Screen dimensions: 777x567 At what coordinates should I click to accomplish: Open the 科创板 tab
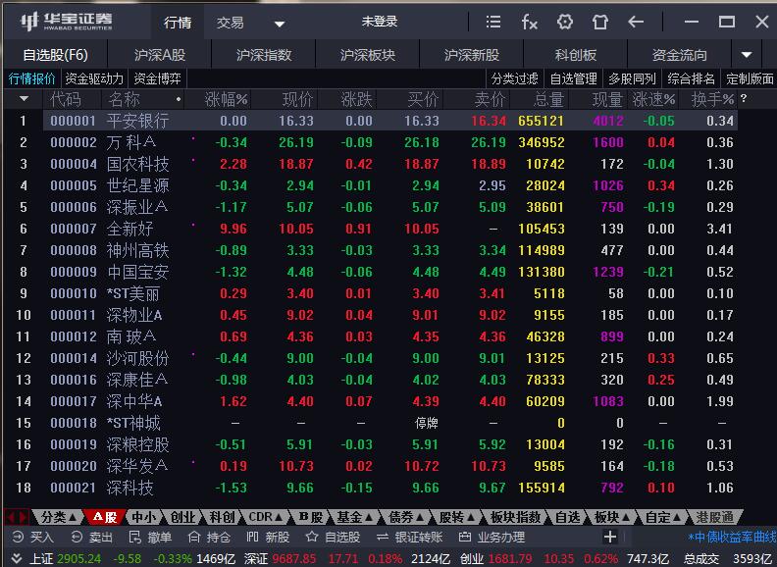point(575,55)
